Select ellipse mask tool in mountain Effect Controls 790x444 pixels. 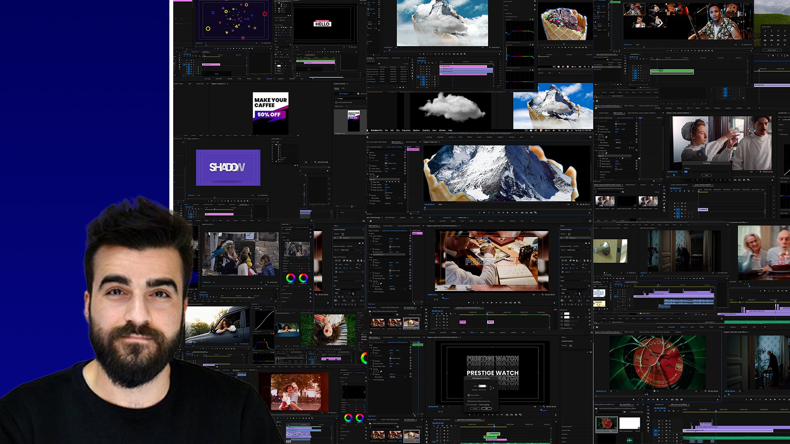pyautogui.click(x=371, y=176)
